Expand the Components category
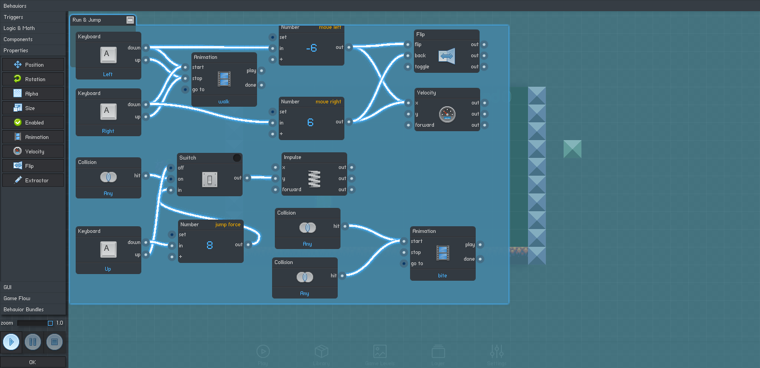 coord(33,39)
